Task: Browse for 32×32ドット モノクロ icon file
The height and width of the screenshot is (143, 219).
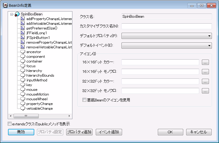Action: (x=205, y=91)
